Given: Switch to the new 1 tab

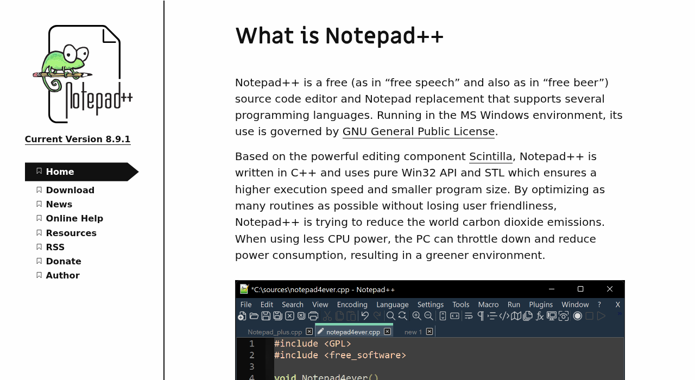Looking at the screenshot, I should pos(413,331).
